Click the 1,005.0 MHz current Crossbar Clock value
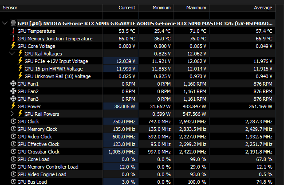Image resolution: width=284 pixels, height=185 pixels. 122,152
